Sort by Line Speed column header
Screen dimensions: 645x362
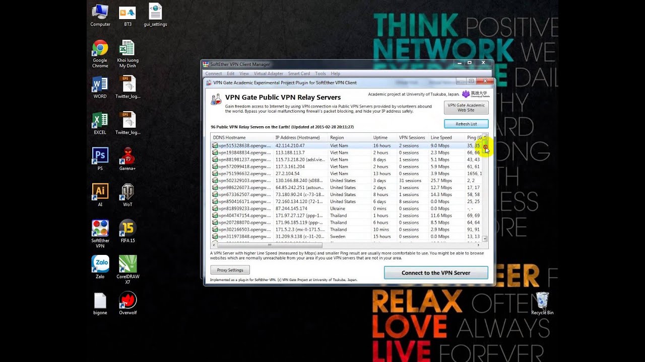[x=446, y=137]
